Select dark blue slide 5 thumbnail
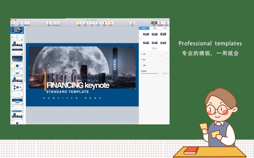This screenshot has width=254, height=158. click(17, 59)
